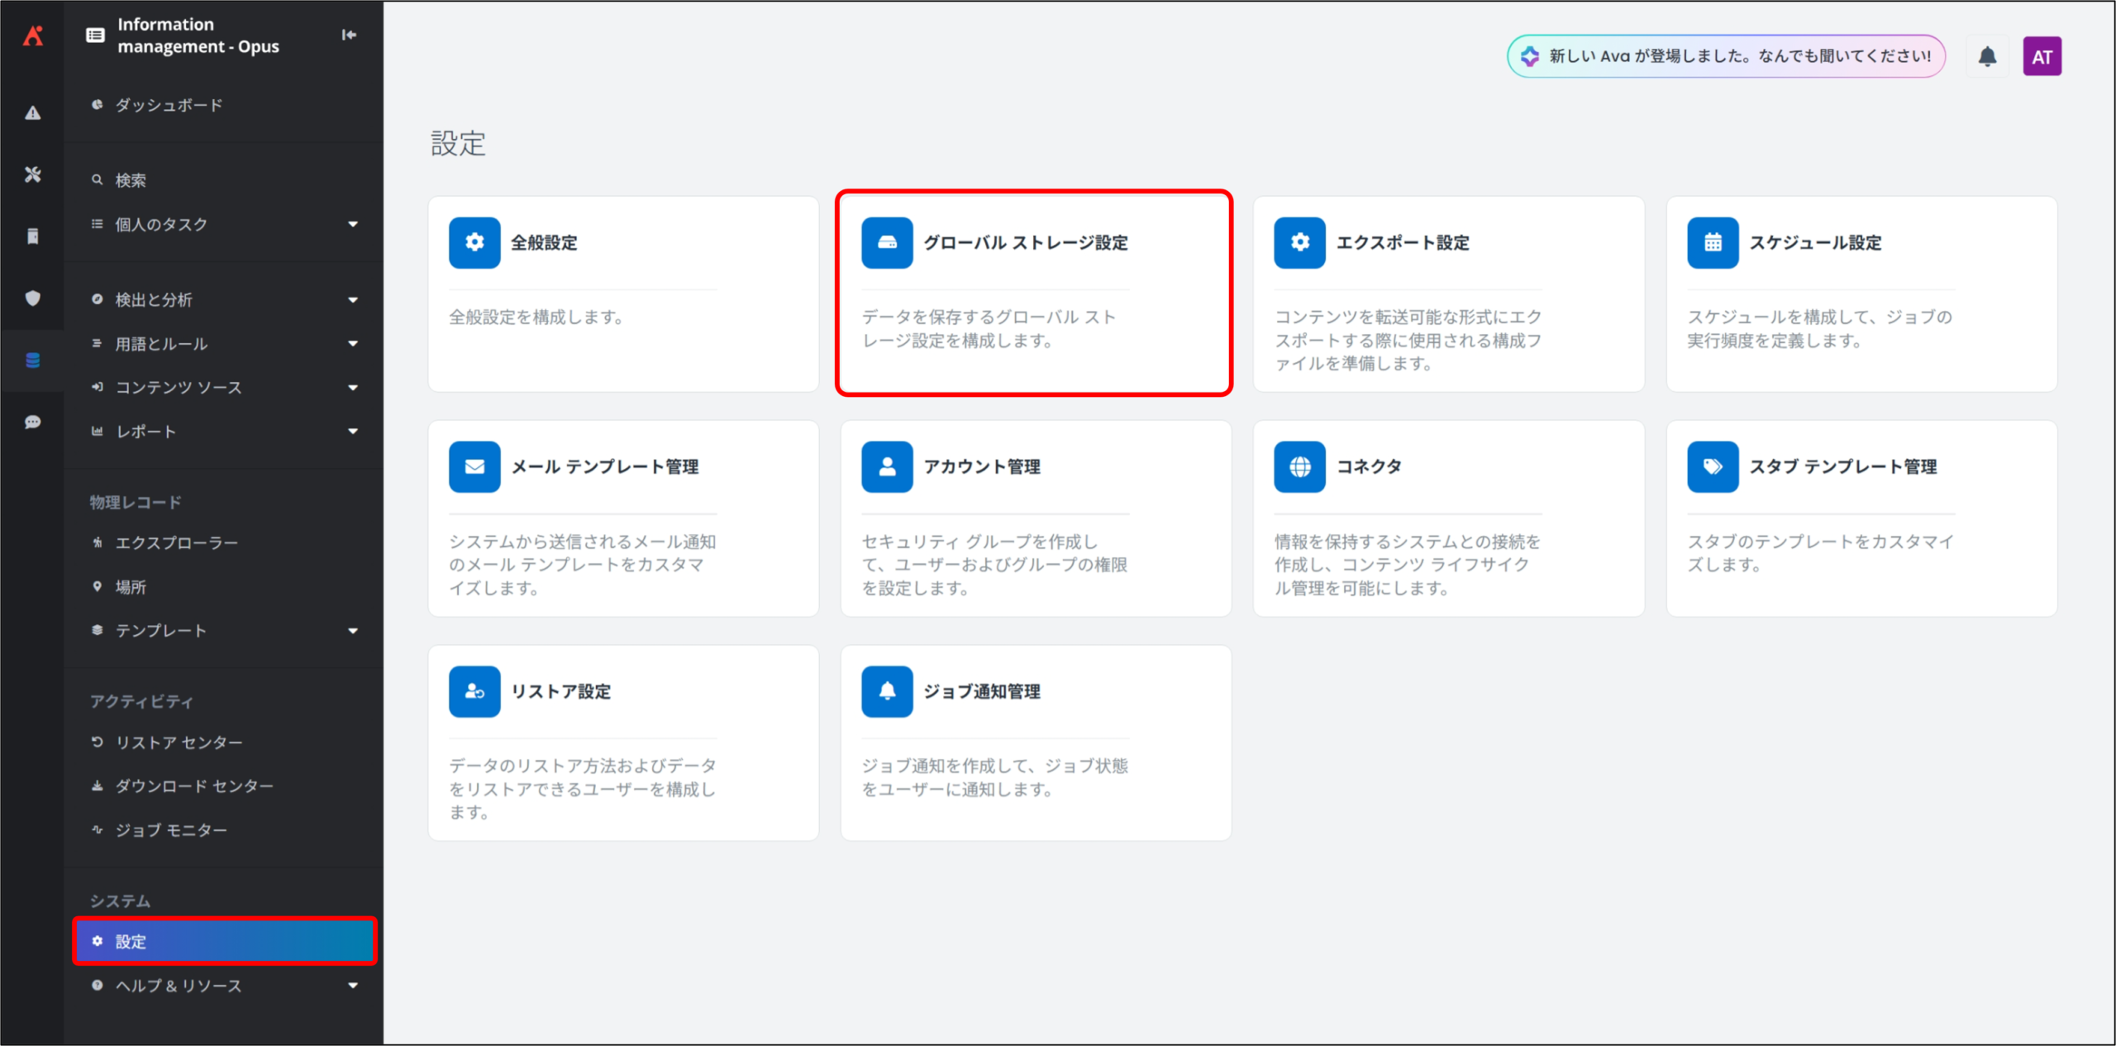The width and height of the screenshot is (2116, 1046).
Task: Collapse the sidebar with the arrow icon
Action: [349, 35]
